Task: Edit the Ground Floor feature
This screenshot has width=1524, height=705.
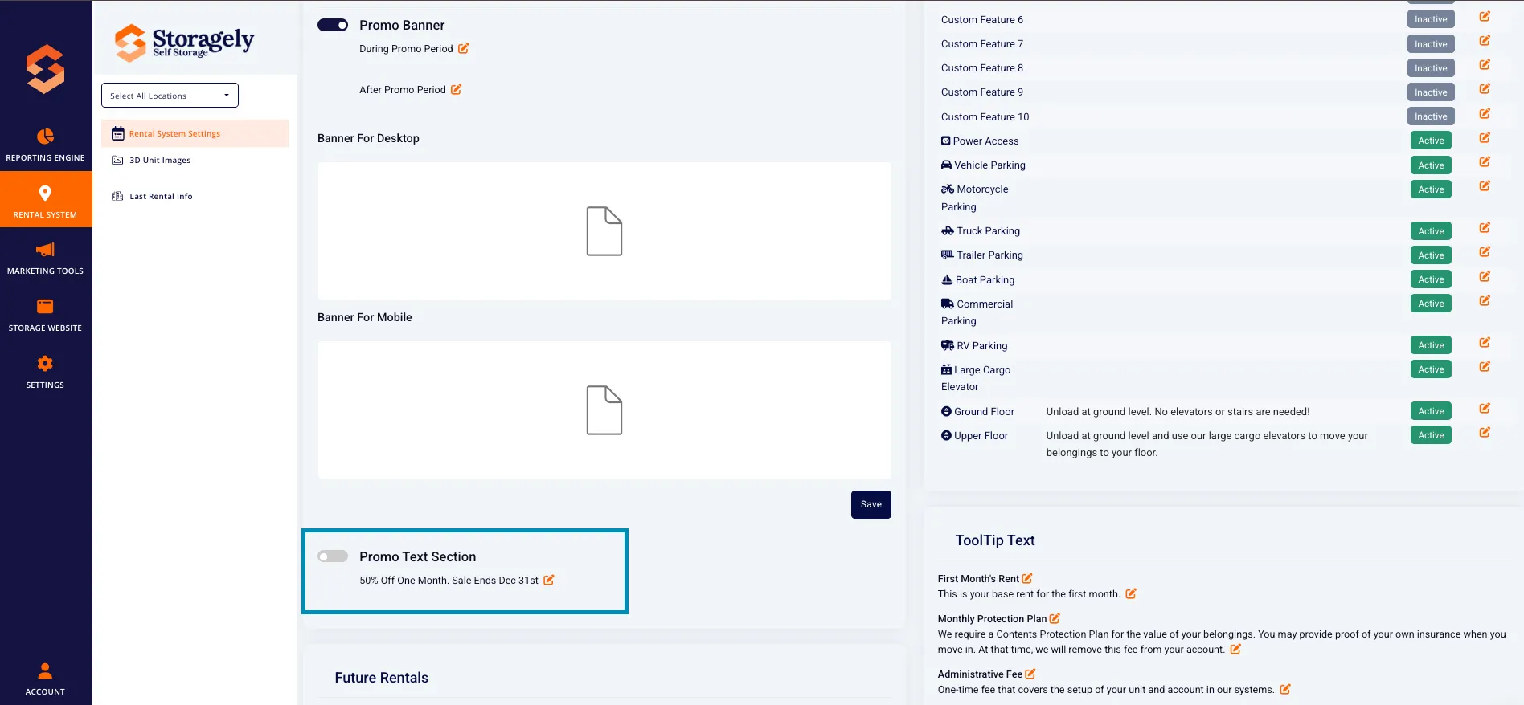Action: tap(1485, 408)
